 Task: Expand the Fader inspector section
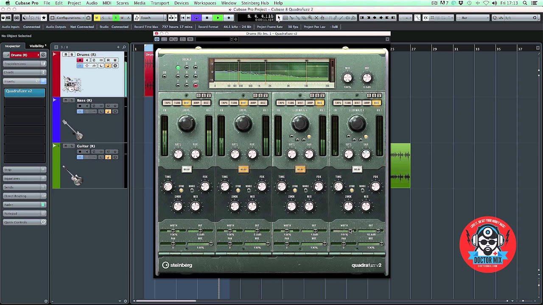(x=25, y=205)
